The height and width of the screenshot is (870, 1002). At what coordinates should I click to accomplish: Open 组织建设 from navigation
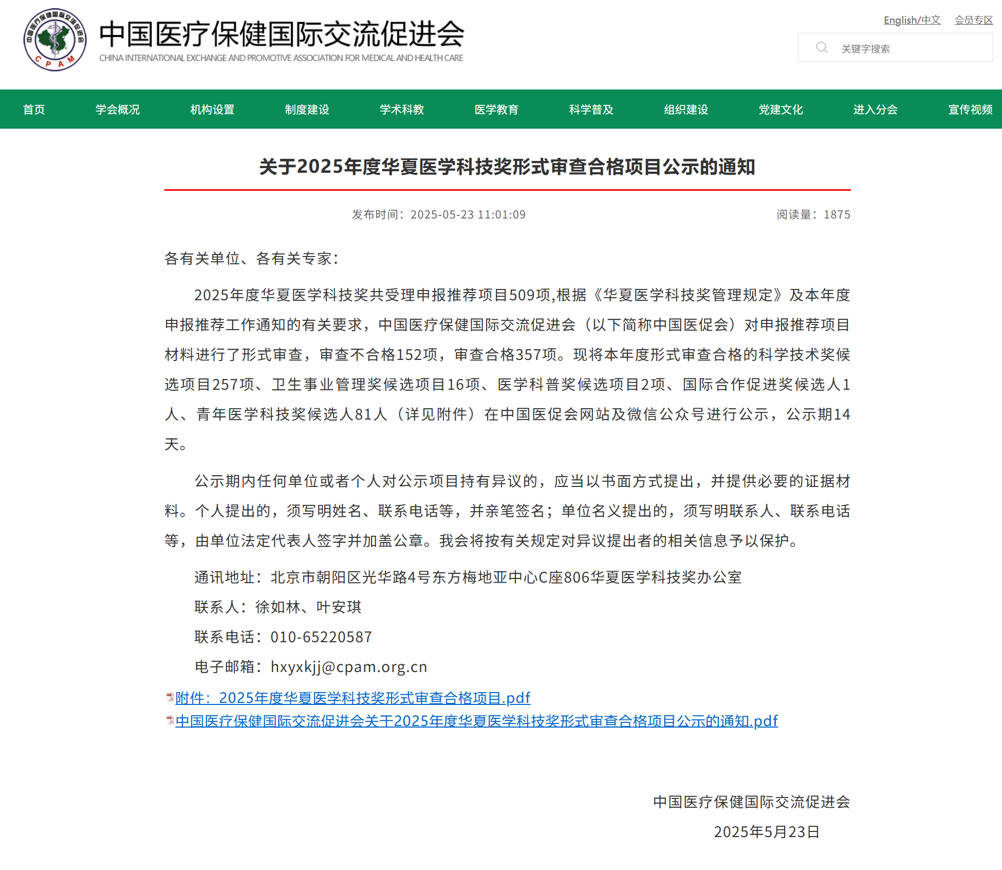point(686,110)
